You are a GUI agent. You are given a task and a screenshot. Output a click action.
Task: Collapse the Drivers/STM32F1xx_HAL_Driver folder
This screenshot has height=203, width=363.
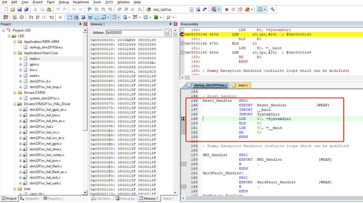click(x=15, y=104)
